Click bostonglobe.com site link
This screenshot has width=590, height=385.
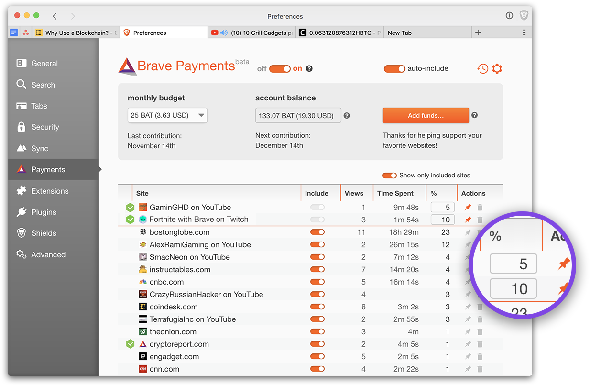click(x=179, y=232)
